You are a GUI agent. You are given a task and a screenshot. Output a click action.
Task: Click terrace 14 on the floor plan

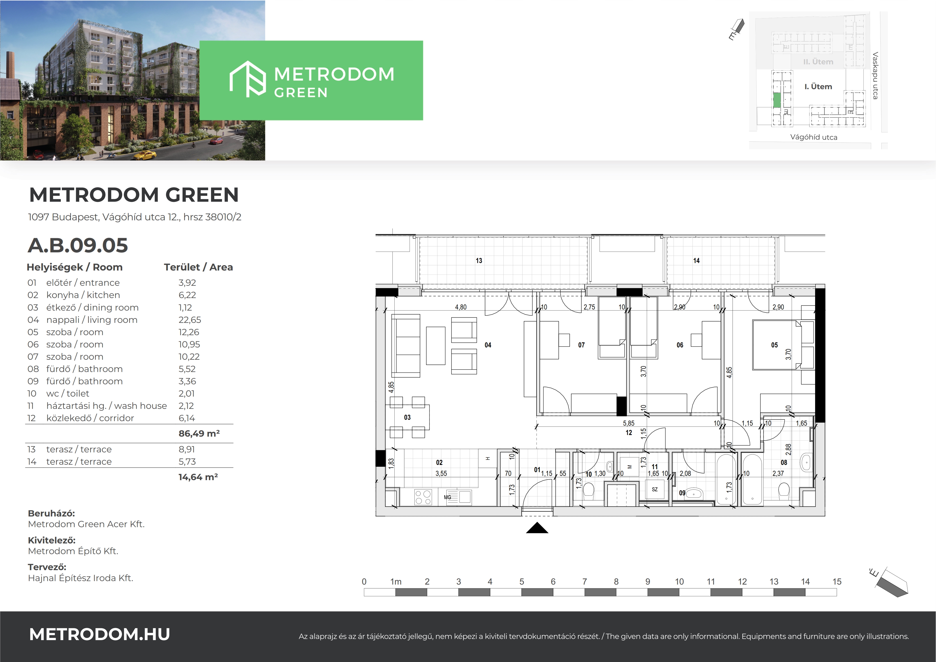720,260
